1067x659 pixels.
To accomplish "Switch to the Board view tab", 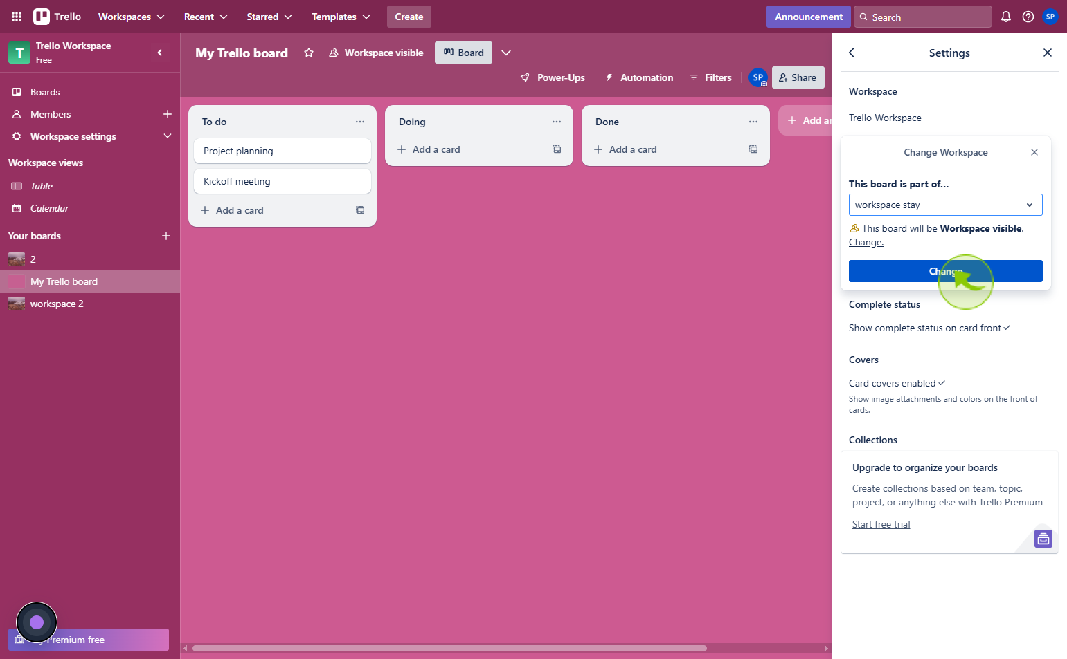I will pos(463,53).
